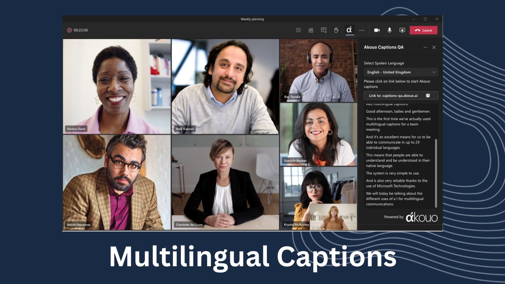Share content using the share tray icon
The height and width of the screenshot is (284, 505).
[x=402, y=30]
